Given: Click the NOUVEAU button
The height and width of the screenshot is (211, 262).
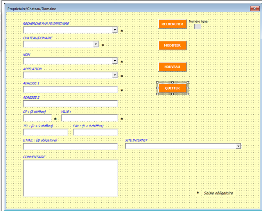Looking at the screenshot, I should [172, 67].
